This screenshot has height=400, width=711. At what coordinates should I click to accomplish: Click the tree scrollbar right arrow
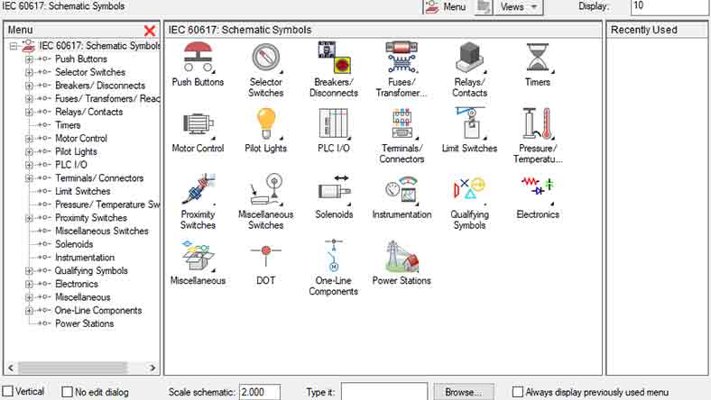point(152,368)
